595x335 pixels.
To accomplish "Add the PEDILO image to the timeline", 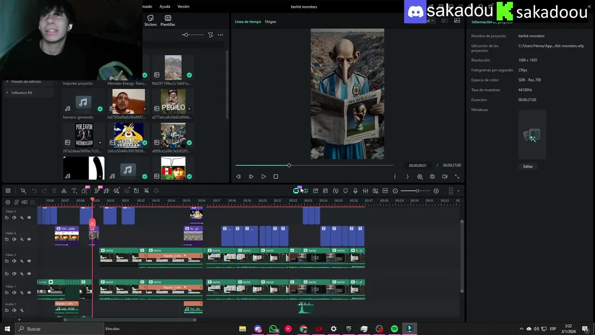I will pos(189,108).
